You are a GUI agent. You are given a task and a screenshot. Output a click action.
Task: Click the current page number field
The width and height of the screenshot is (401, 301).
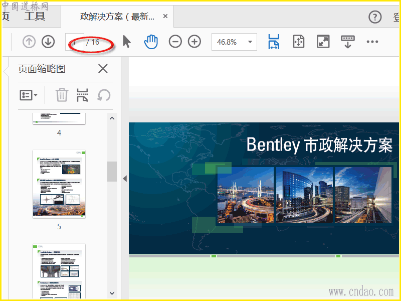[74, 42]
